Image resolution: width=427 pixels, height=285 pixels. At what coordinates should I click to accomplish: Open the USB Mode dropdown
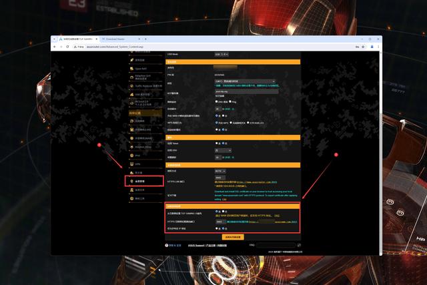point(222,55)
